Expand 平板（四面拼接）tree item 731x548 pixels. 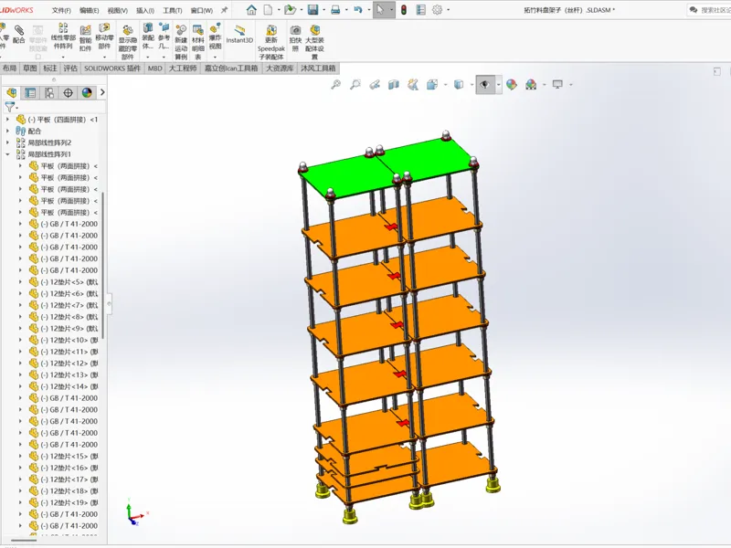click(7, 120)
